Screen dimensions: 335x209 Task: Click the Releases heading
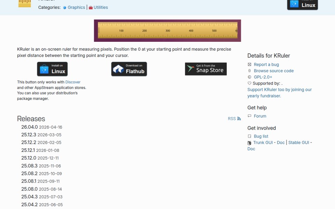pyautogui.click(x=31, y=119)
